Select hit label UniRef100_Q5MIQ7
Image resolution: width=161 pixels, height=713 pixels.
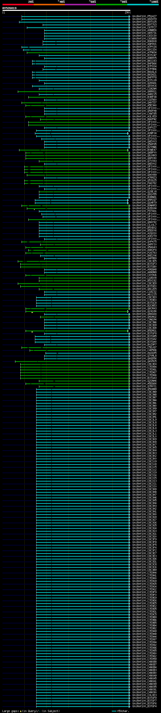coord(144,200)
